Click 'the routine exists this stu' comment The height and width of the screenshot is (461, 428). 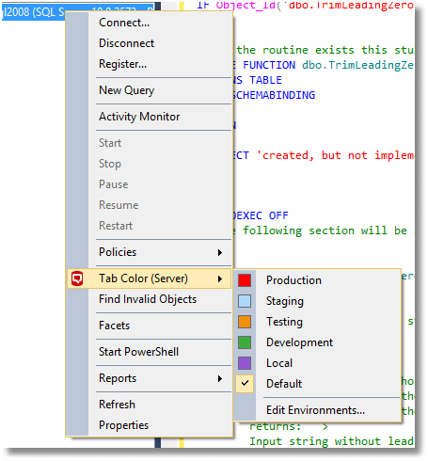pos(325,50)
